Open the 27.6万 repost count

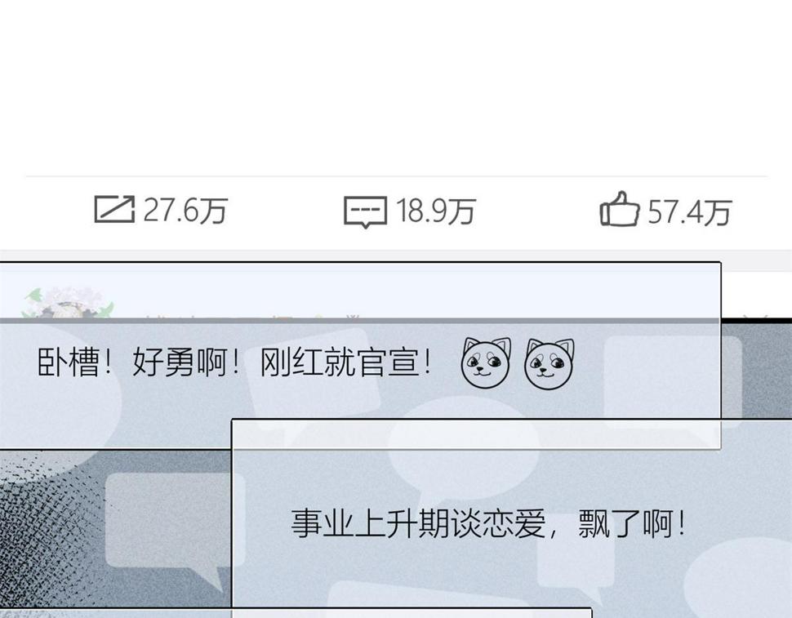coord(185,210)
